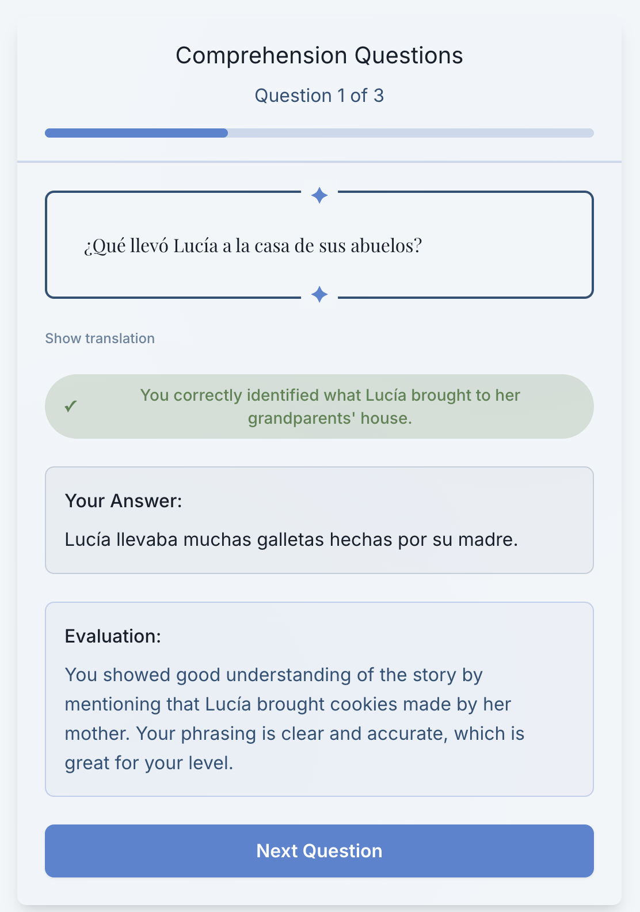
Task: Advance with the Next Question button
Action: pos(319,851)
